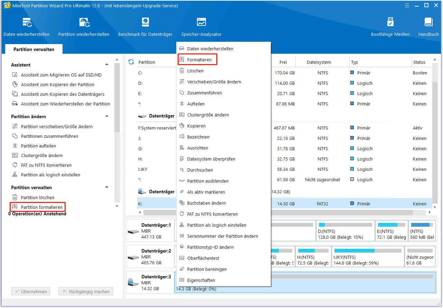Click the Oberflächentest icon in context menu
The image size is (443, 308).
point(182,258)
